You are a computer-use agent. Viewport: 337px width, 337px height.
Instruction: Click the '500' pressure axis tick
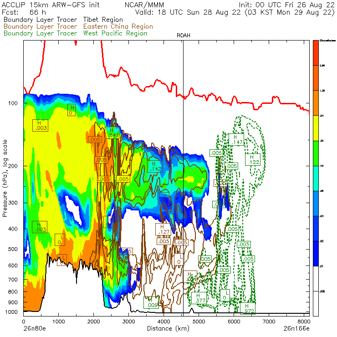(x=13, y=249)
